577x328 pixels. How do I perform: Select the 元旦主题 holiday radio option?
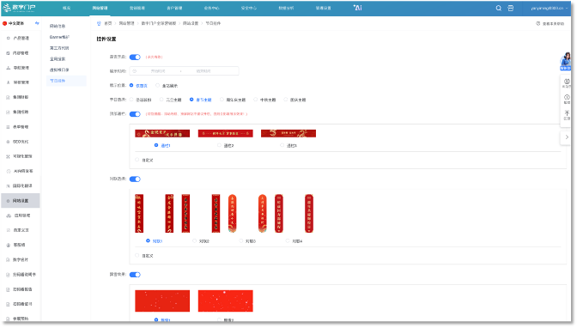point(161,100)
